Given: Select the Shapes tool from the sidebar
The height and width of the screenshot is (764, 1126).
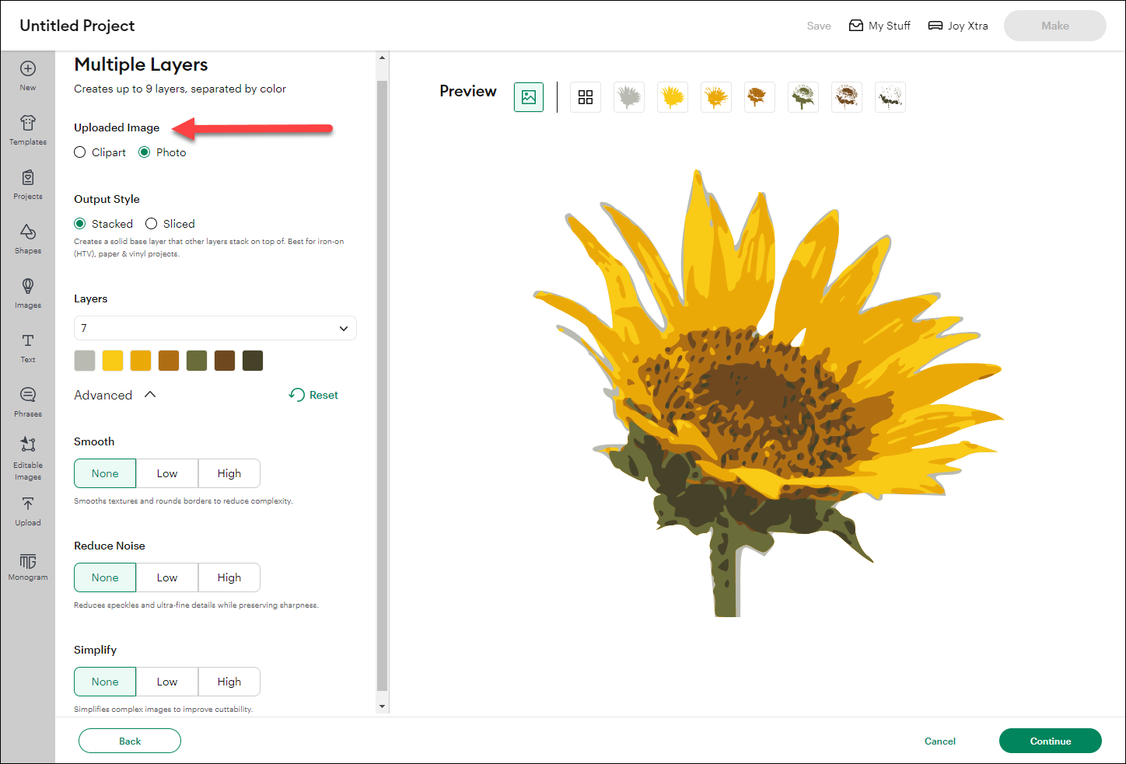Looking at the screenshot, I should 27,237.
